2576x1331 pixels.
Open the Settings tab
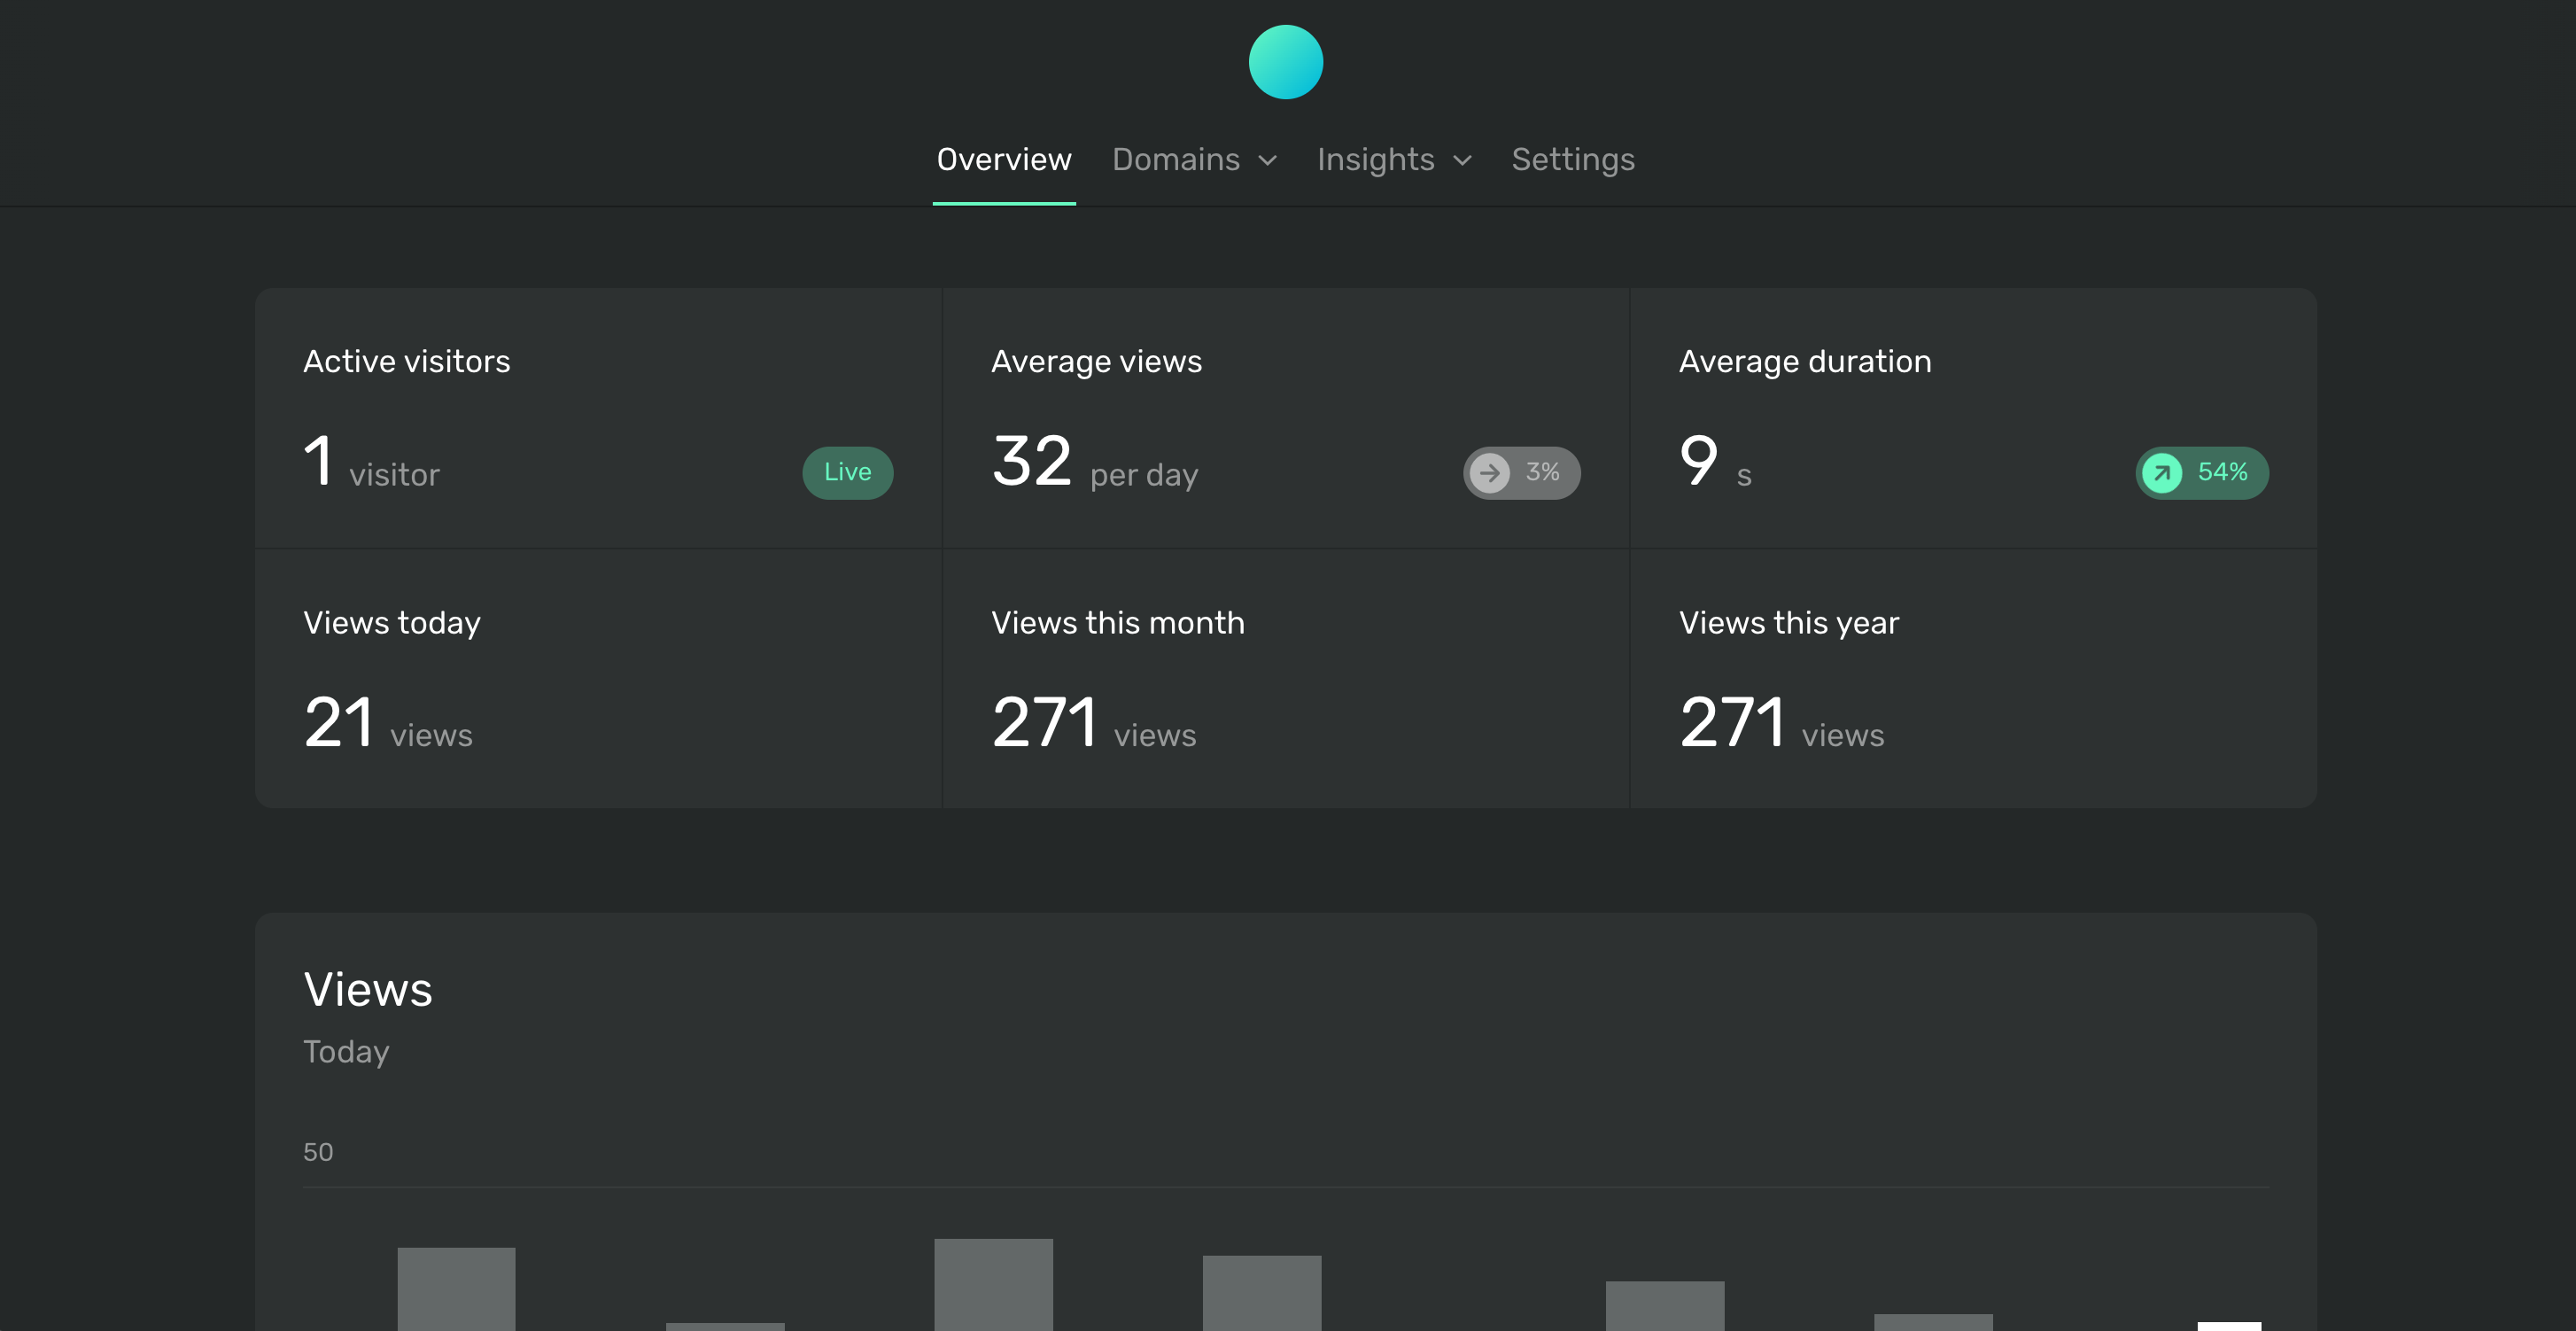[x=1572, y=160]
